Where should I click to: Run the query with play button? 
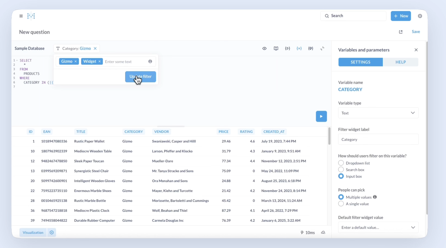pyautogui.click(x=321, y=116)
